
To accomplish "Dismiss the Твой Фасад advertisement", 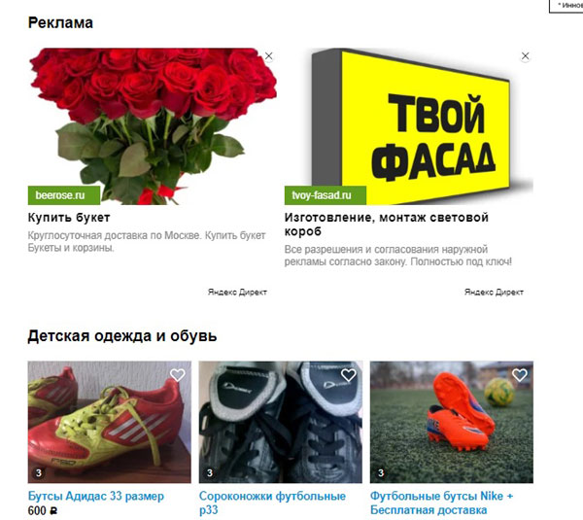I will coord(525,56).
